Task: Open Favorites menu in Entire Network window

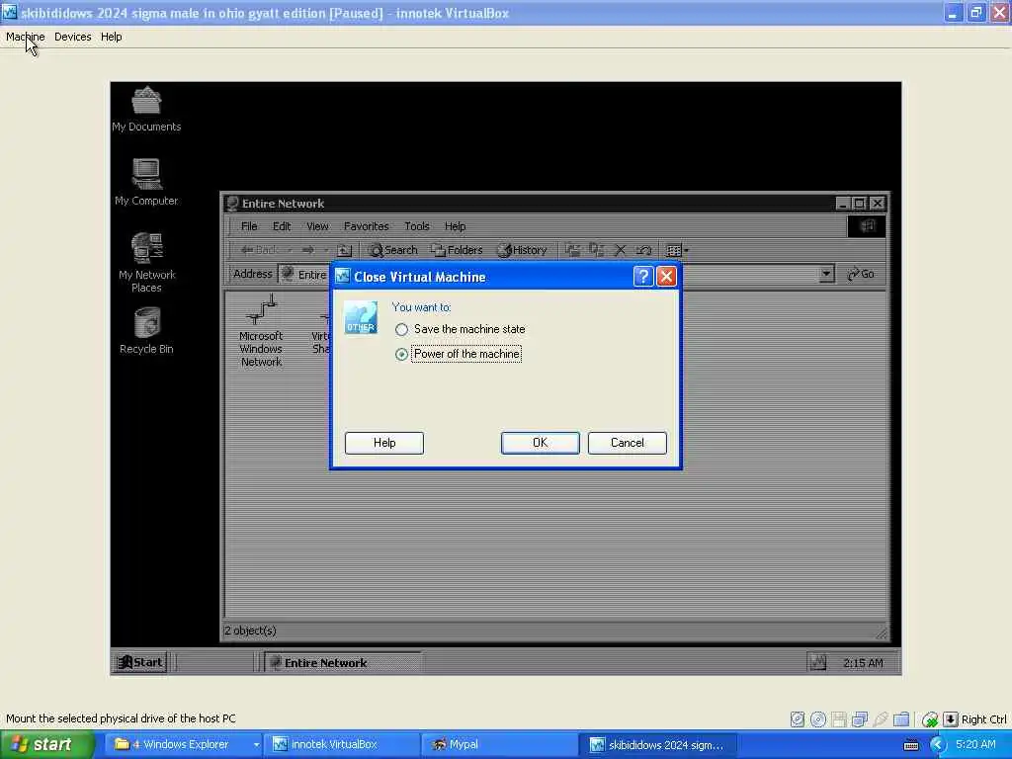Action: 366,226
